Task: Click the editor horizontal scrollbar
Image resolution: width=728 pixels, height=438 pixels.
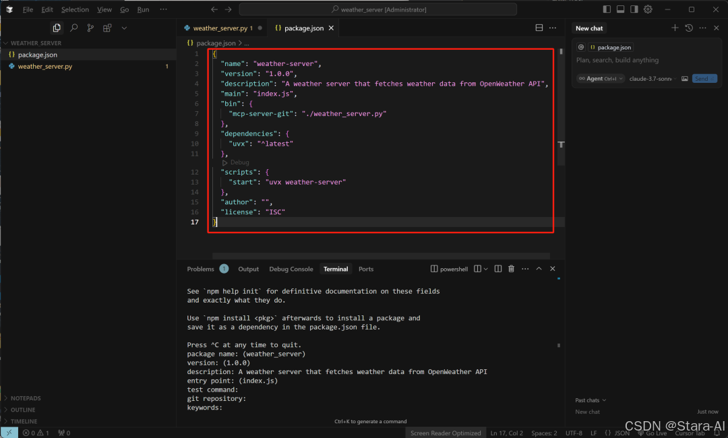Action: click(381, 255)
